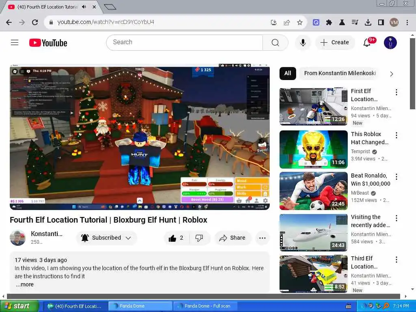Show more filter chips with right chevron
Image resolution: width=416 pixels, height=312 pixels.
(392, 74)
